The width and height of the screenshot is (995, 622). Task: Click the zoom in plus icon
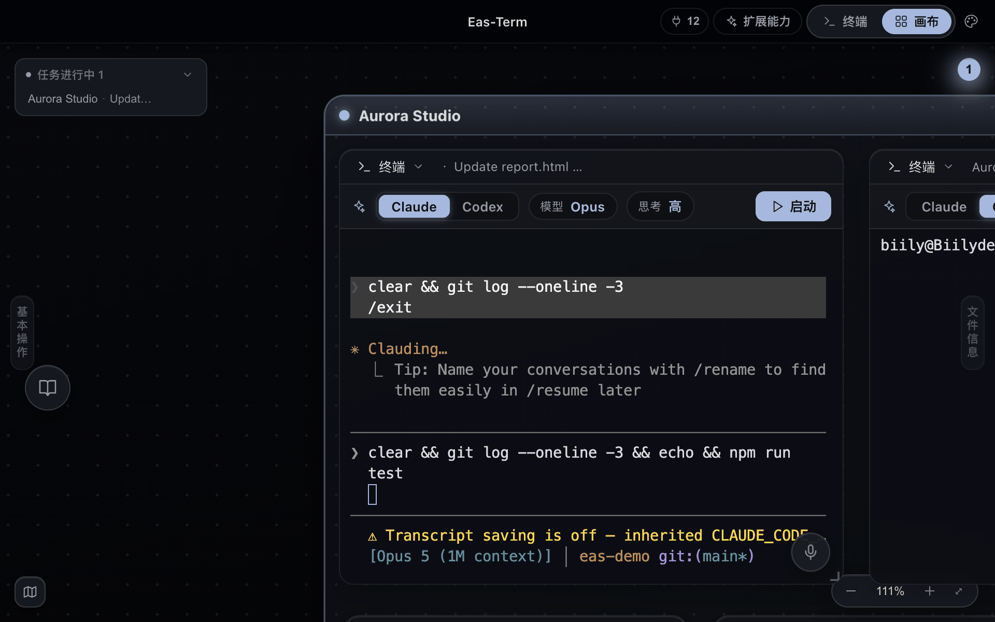tap(930, 591)
